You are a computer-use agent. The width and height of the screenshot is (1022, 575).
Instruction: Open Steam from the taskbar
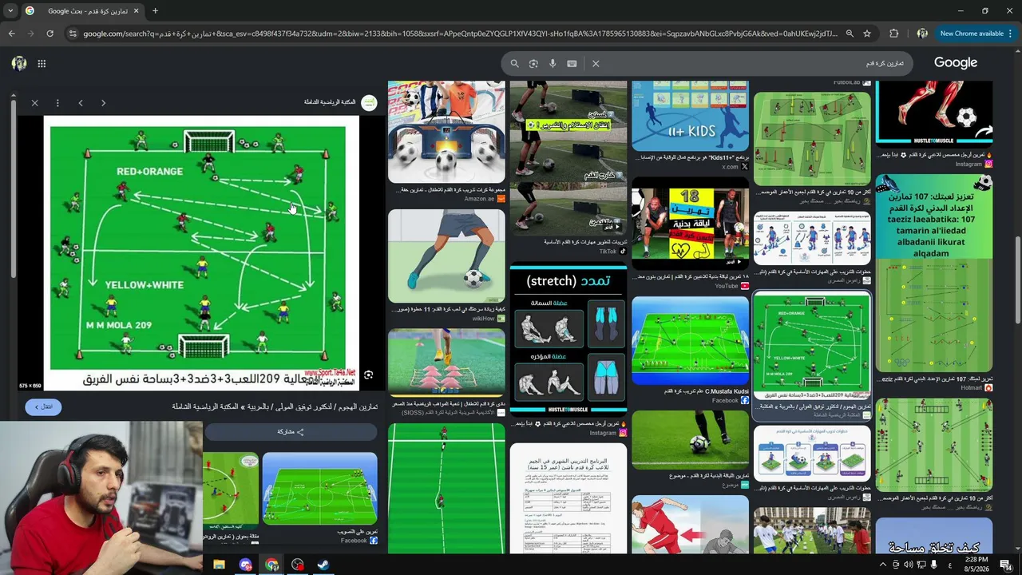(323, 565)
